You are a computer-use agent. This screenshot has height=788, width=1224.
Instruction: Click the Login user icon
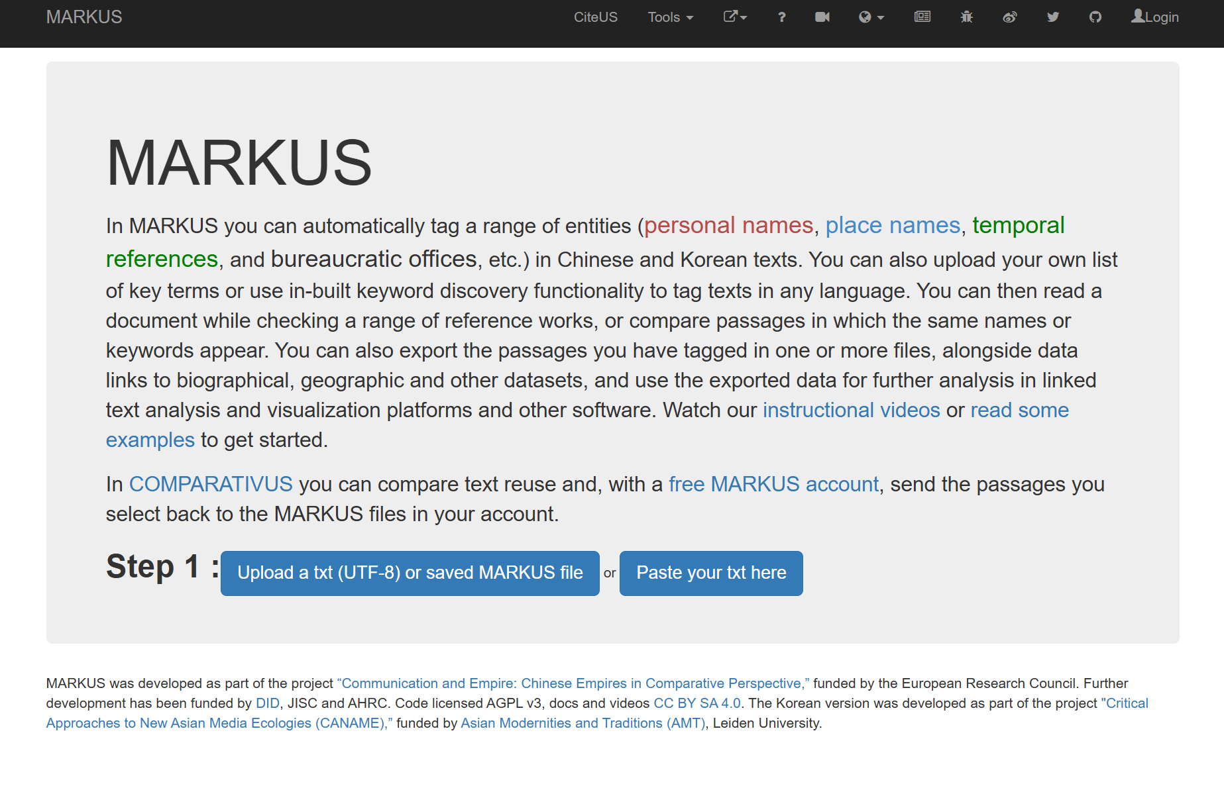[1138, 16]
